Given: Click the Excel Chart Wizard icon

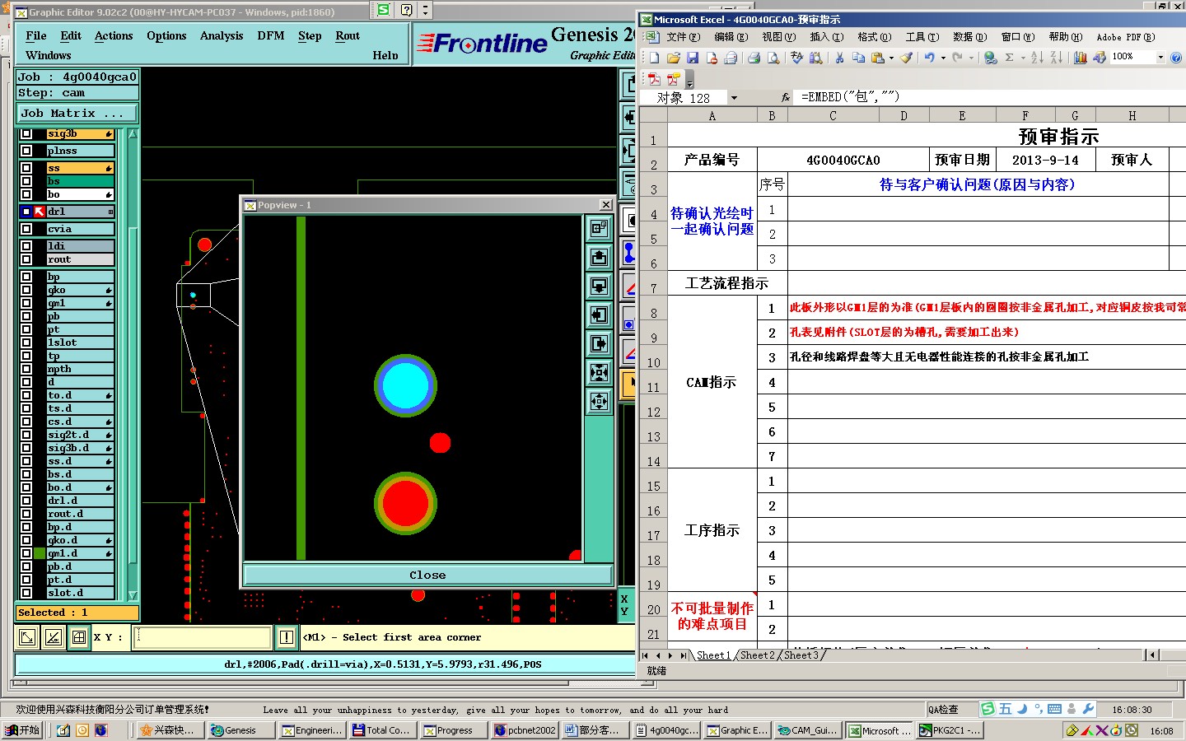Looking at the screenshot, I should coord(1080,58).
